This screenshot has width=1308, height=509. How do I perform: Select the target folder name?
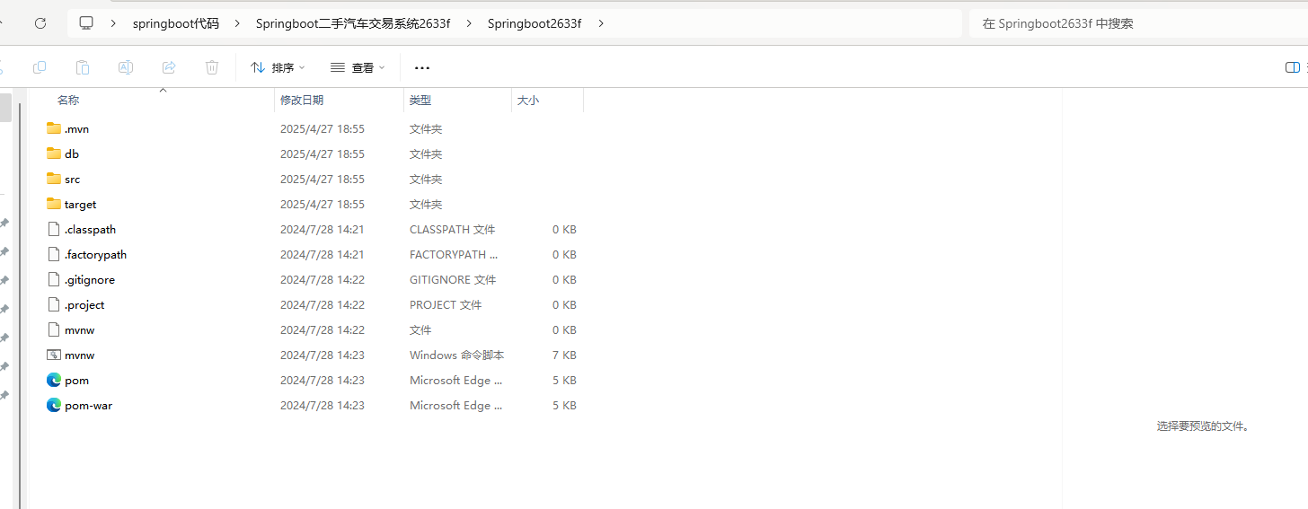click(80, 204)
